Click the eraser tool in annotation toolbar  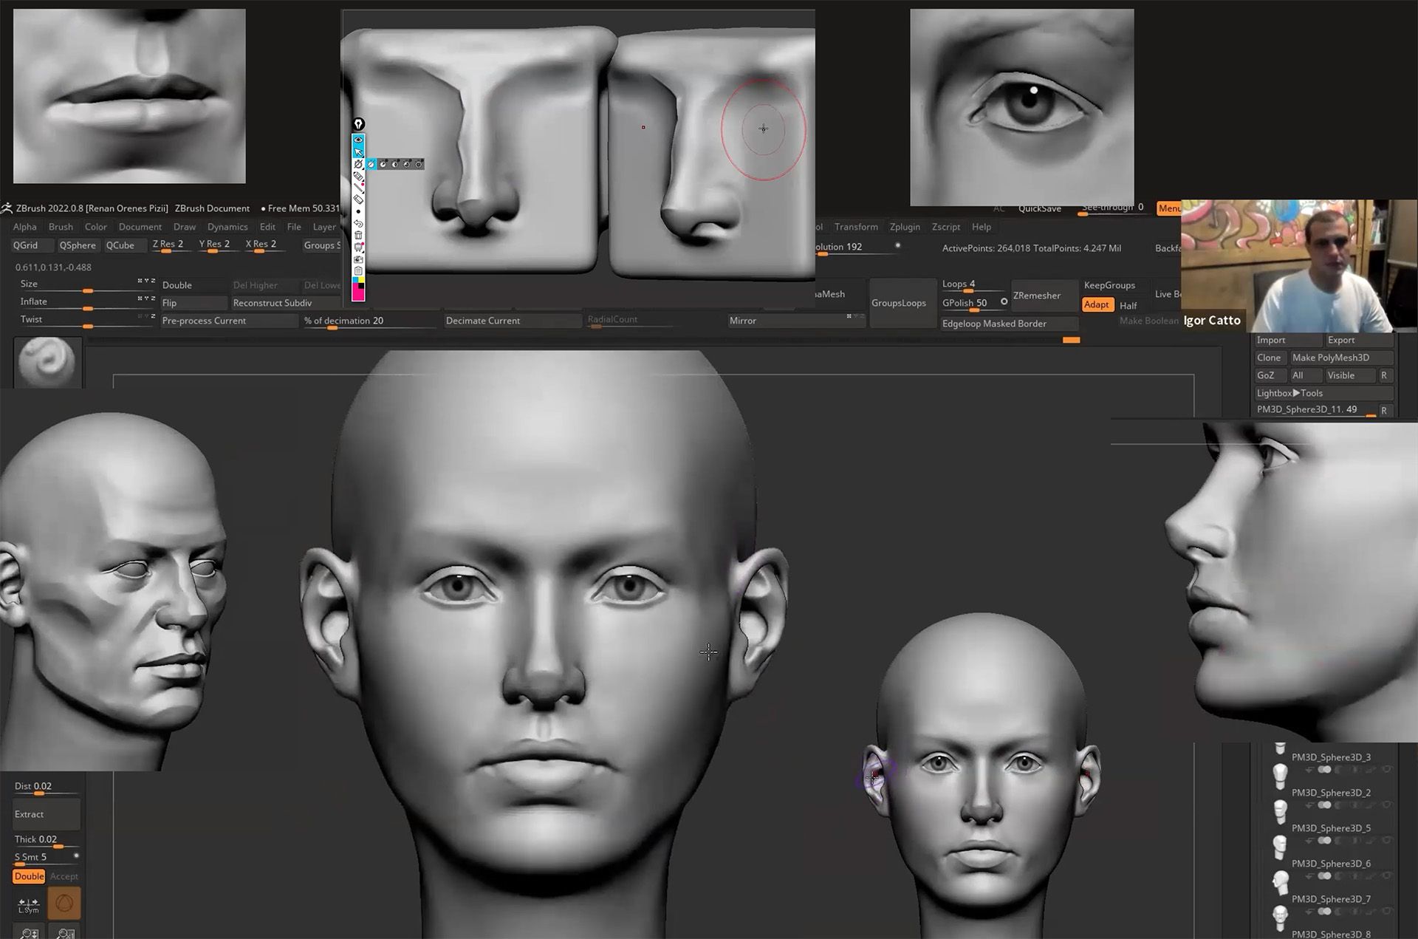coord(358,199)
